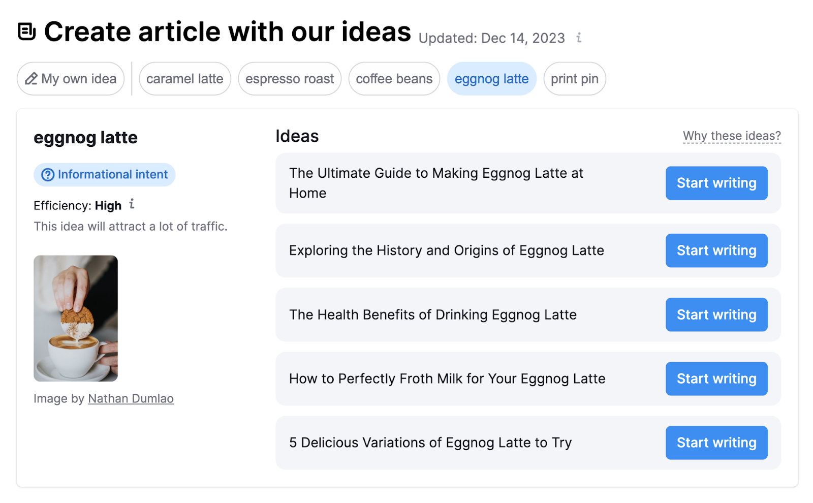This screenshot has width=813, height=503.
Task: Switch to the espresso roast topic
Action: [290, 79]
